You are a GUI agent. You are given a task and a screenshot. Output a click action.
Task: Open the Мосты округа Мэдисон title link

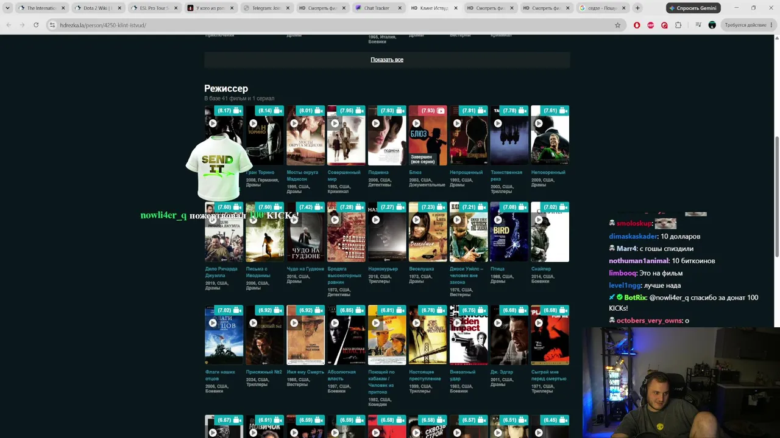(x=302, y=175)
